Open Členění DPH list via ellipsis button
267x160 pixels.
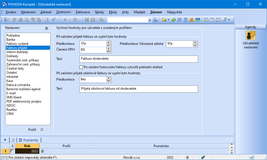pos(109,51)
